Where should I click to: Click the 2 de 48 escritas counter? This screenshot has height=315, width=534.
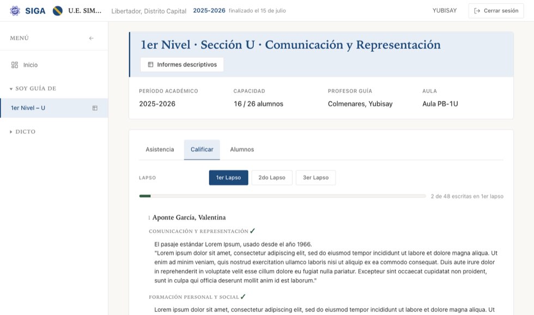[x=467, y=196]
